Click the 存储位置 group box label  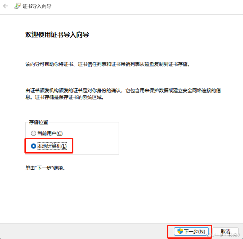38,122
